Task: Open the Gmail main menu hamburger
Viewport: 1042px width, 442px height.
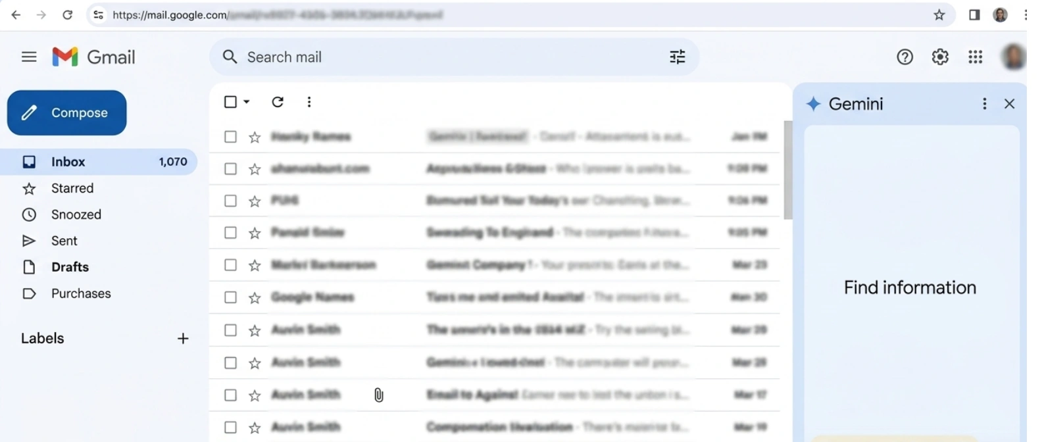Action: 29,57
